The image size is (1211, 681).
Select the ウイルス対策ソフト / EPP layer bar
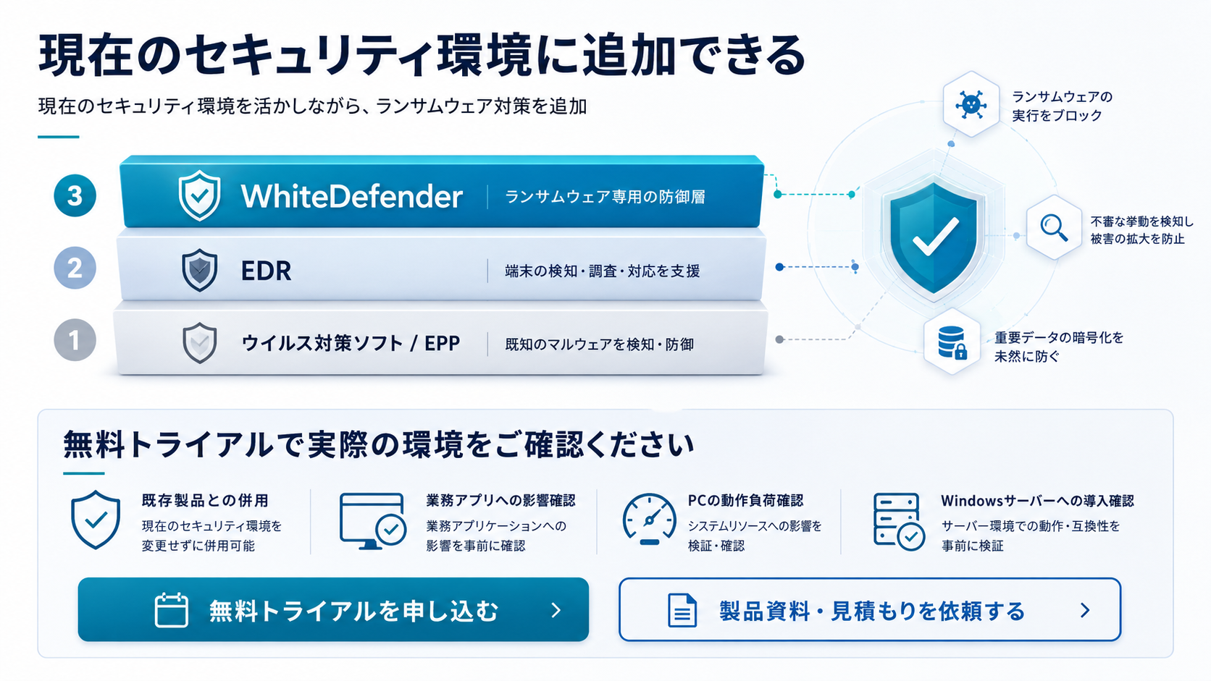coord(440,339)
